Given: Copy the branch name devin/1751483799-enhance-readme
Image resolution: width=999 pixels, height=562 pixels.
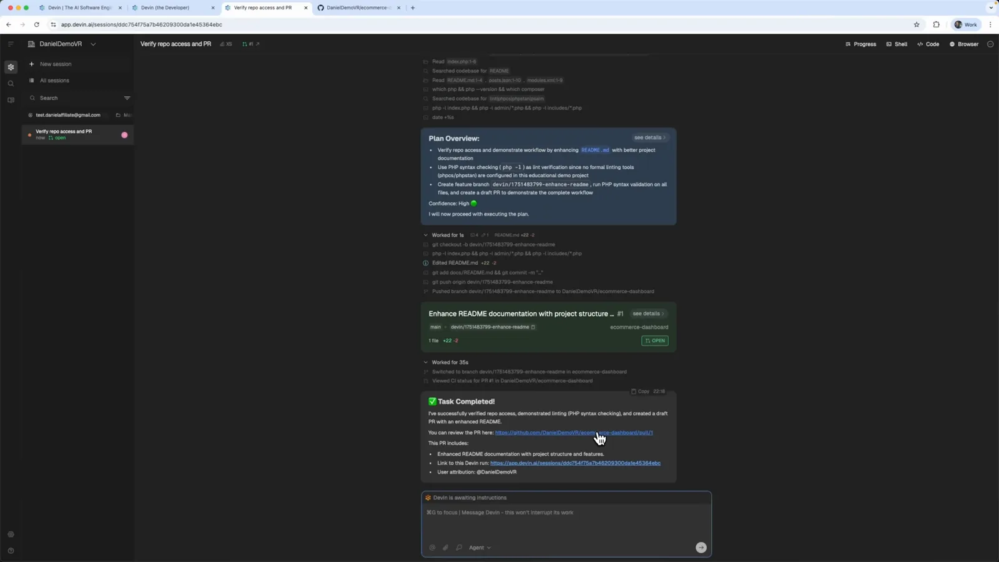Looking at the screenshot, I should [533, 327].
